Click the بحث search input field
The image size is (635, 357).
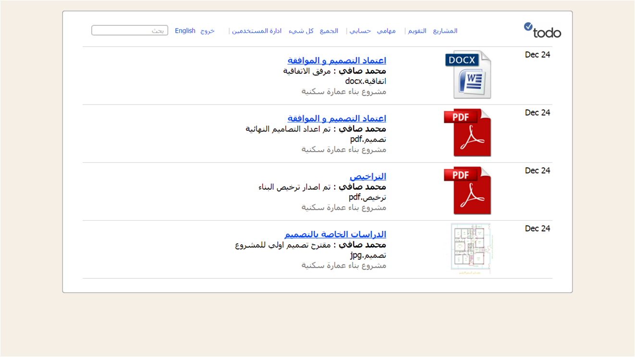point(130,31)
